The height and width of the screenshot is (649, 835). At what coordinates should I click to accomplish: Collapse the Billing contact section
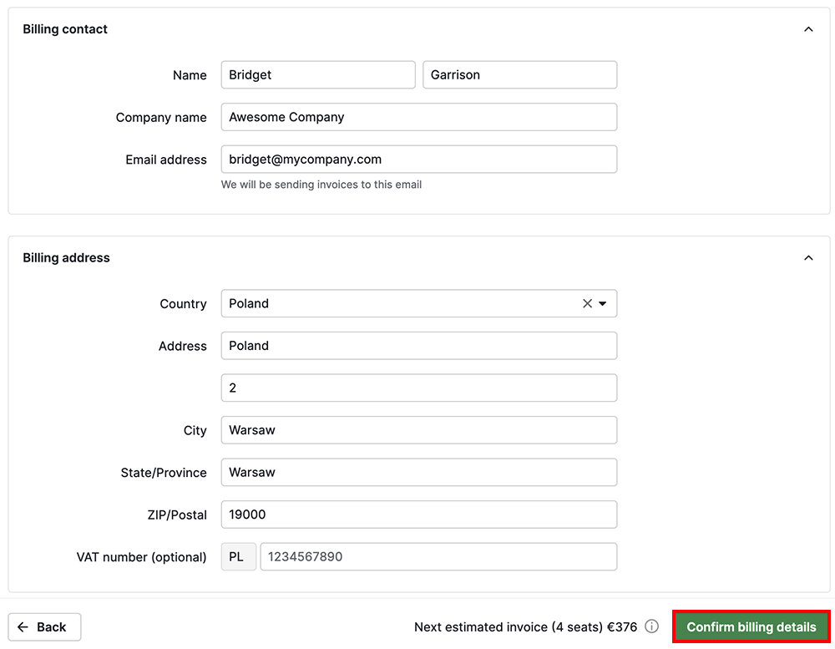click(807, 29)
